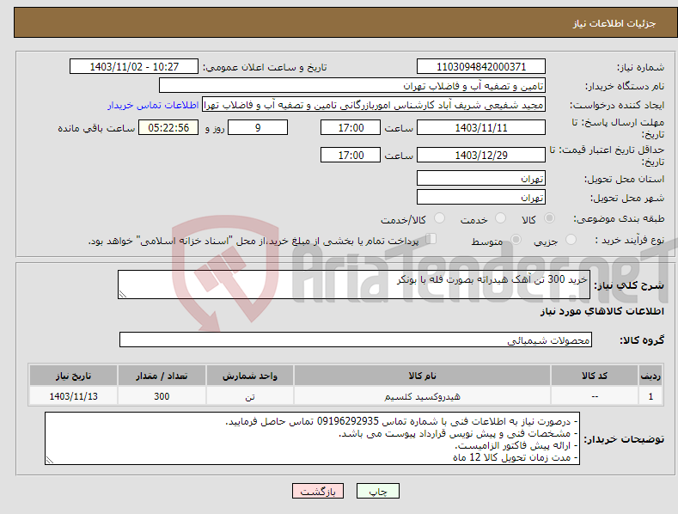Click the هیدروکسید کلسیم table cell
Viewport: 678px width, 514px height.
tap(422, 396)
